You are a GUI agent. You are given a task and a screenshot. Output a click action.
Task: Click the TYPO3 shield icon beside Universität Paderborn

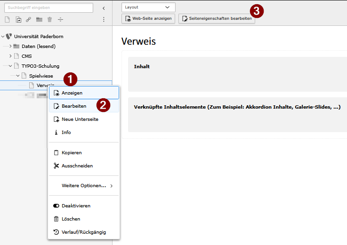(9, 36)
